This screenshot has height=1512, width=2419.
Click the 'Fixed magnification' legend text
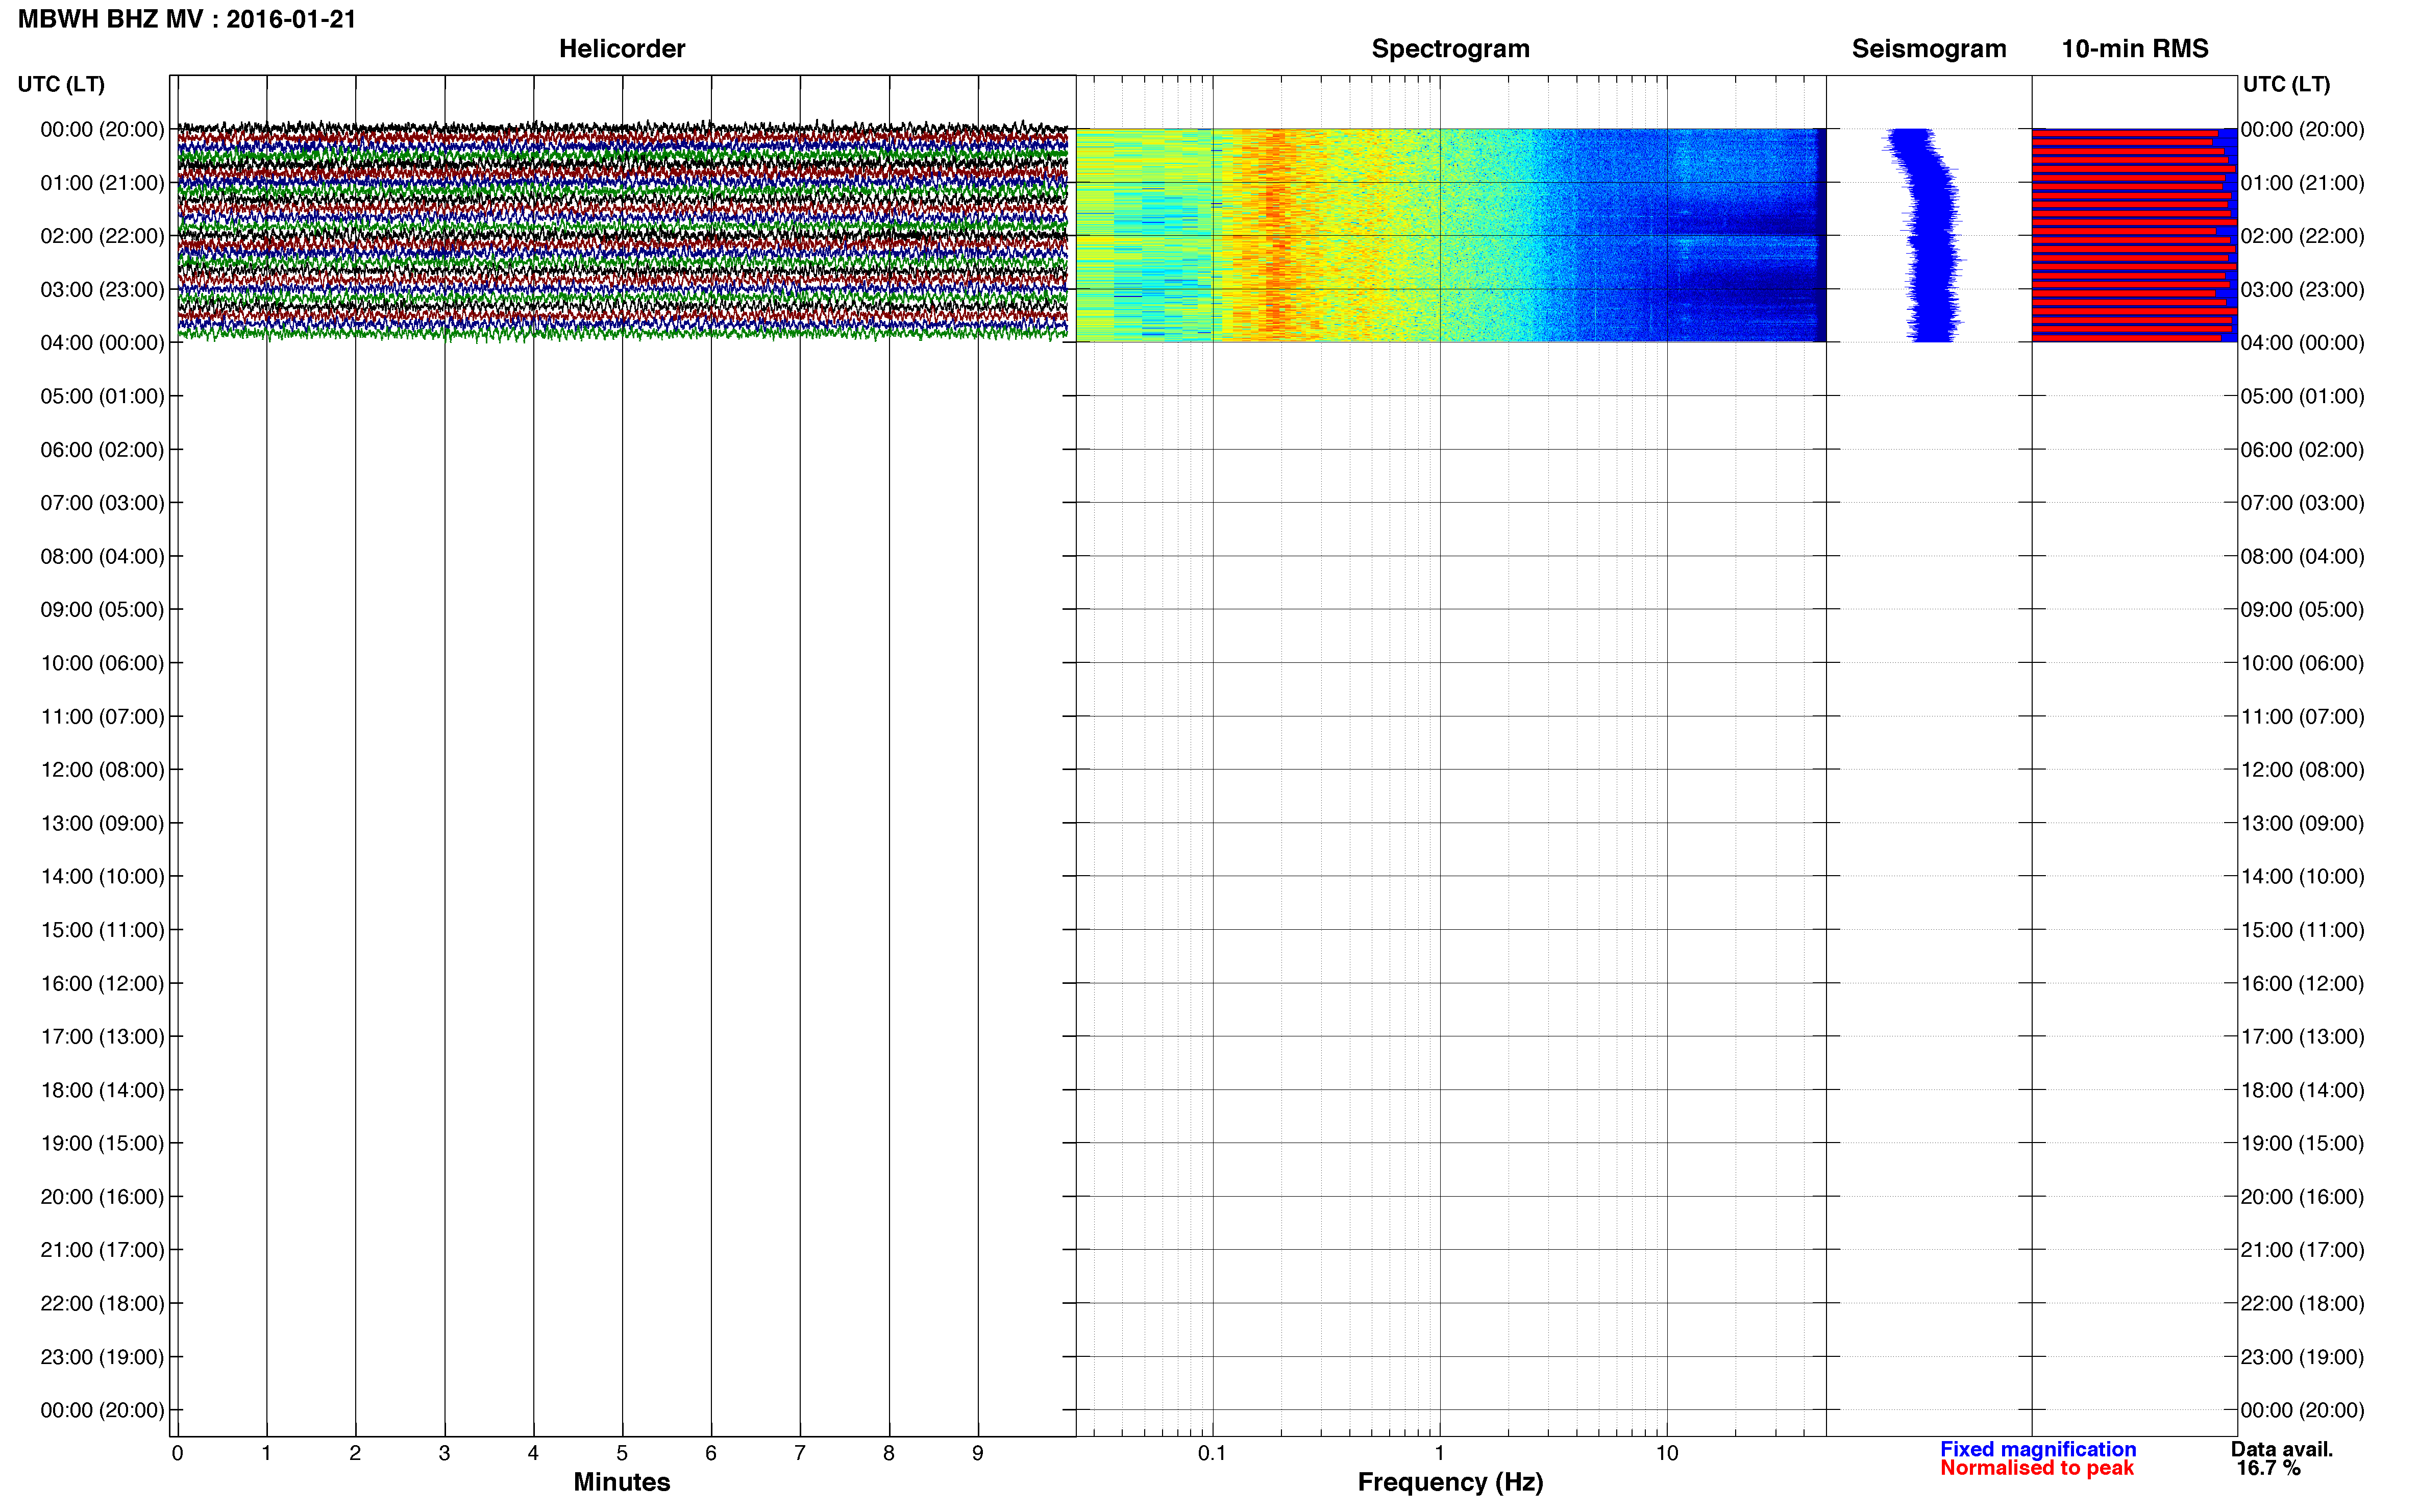pyautogui.click(x=2038, y=1449)
